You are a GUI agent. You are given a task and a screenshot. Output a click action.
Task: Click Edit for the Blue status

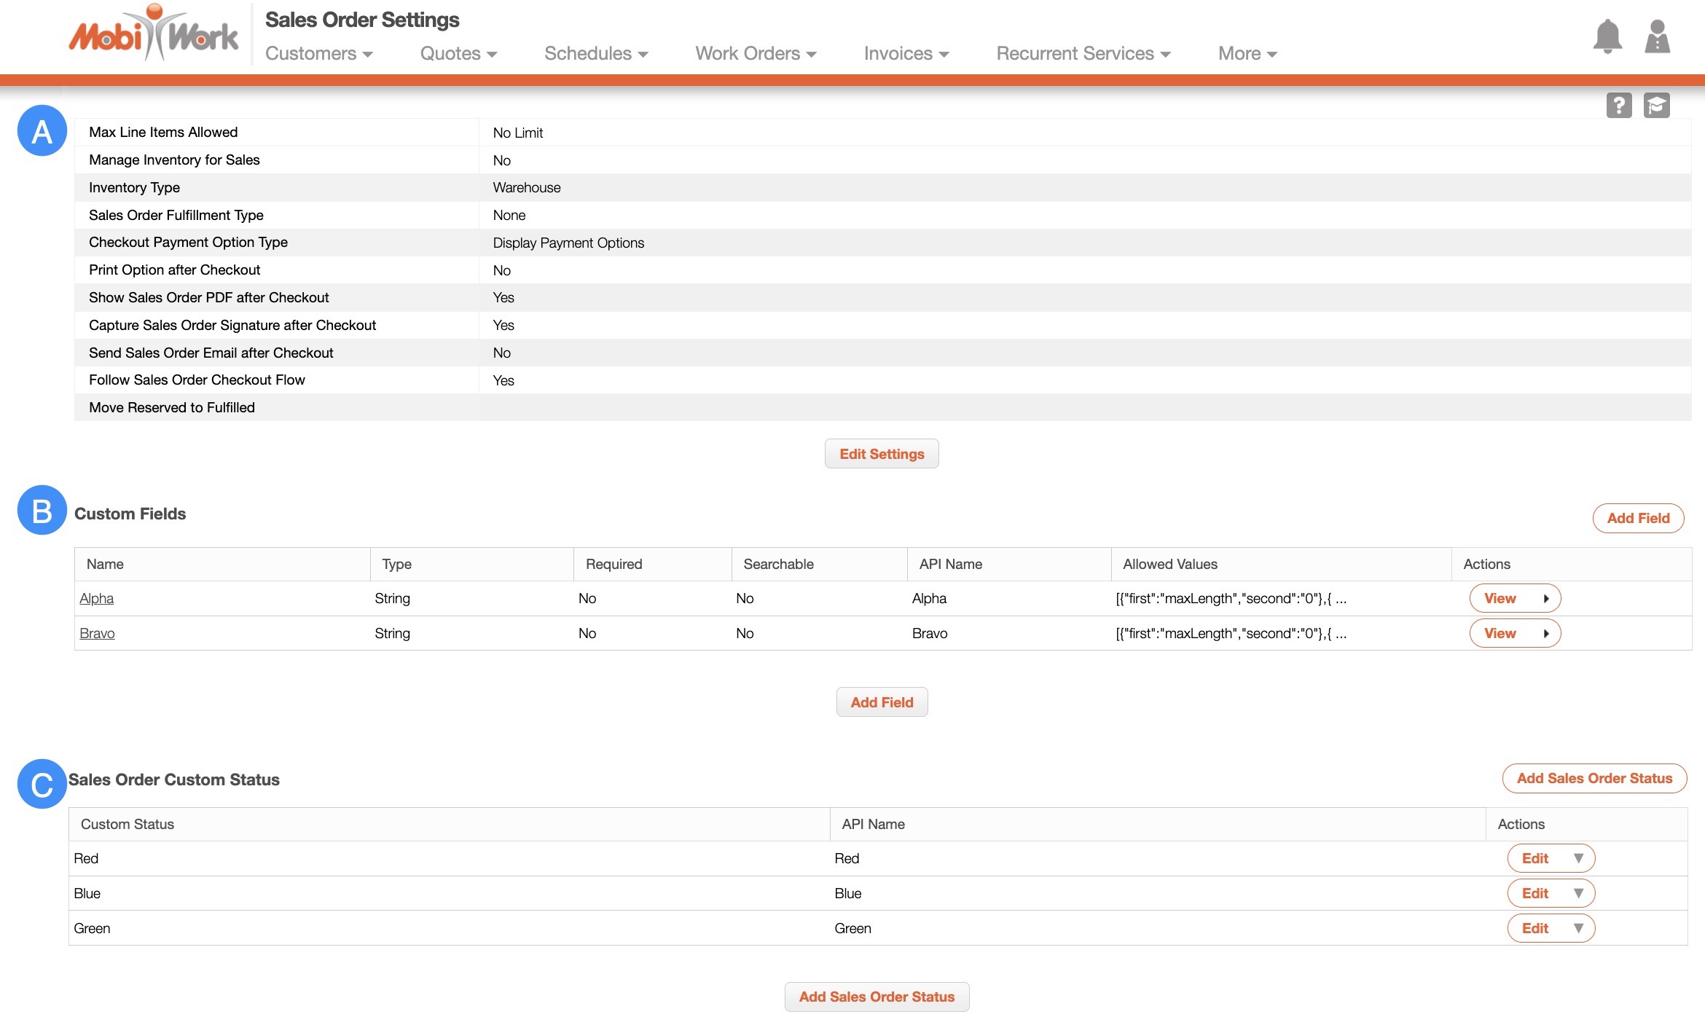pyautogui.click(x=1534, y=894)
